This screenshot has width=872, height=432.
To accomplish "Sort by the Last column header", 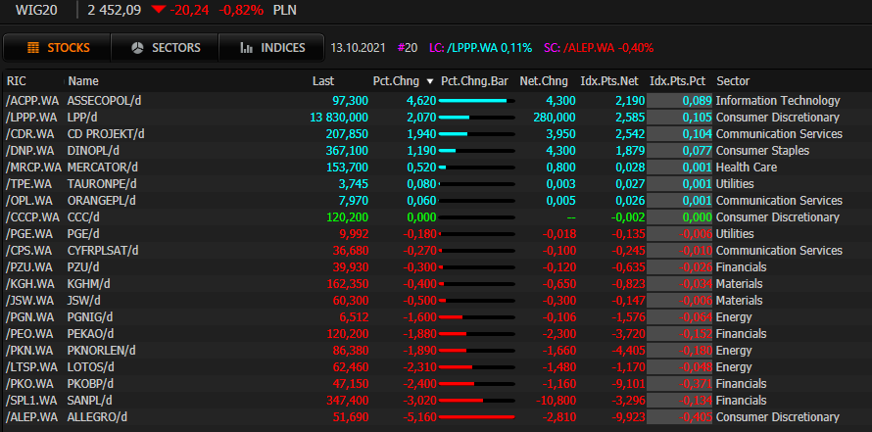I will point(324,80).
